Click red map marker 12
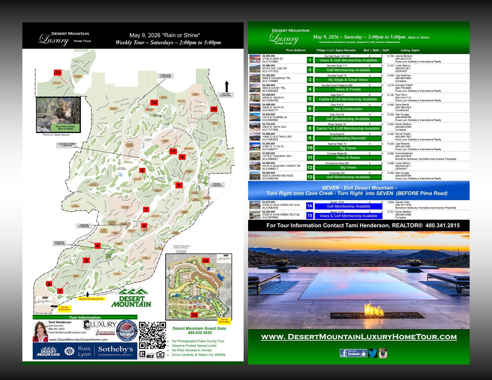492x380 pixels. pos(154,103)
